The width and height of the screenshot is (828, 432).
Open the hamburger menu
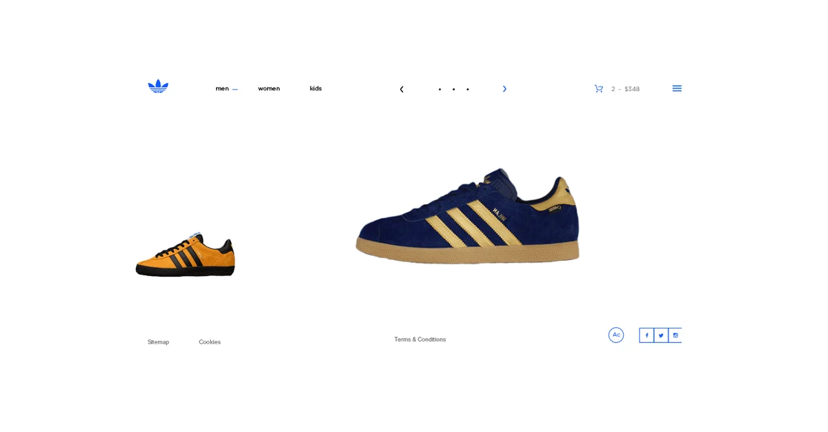click(677, 88)
